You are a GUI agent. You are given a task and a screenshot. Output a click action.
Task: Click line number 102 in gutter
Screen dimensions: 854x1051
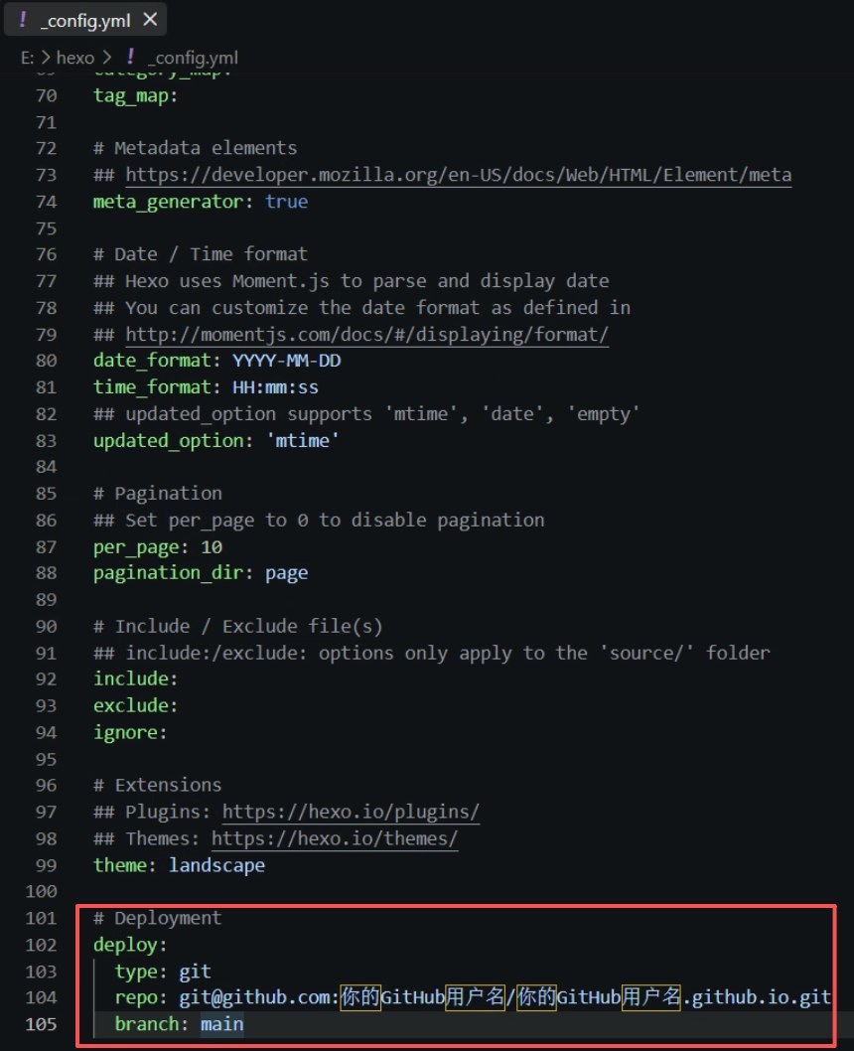point(41,945)
